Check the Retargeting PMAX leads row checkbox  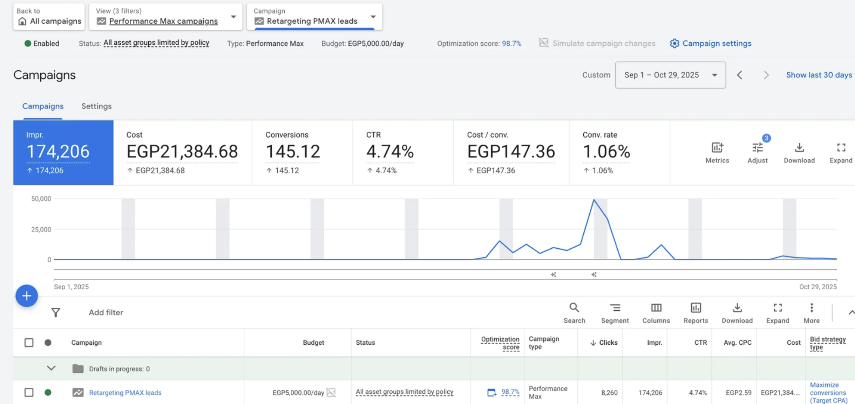(29, 393)
